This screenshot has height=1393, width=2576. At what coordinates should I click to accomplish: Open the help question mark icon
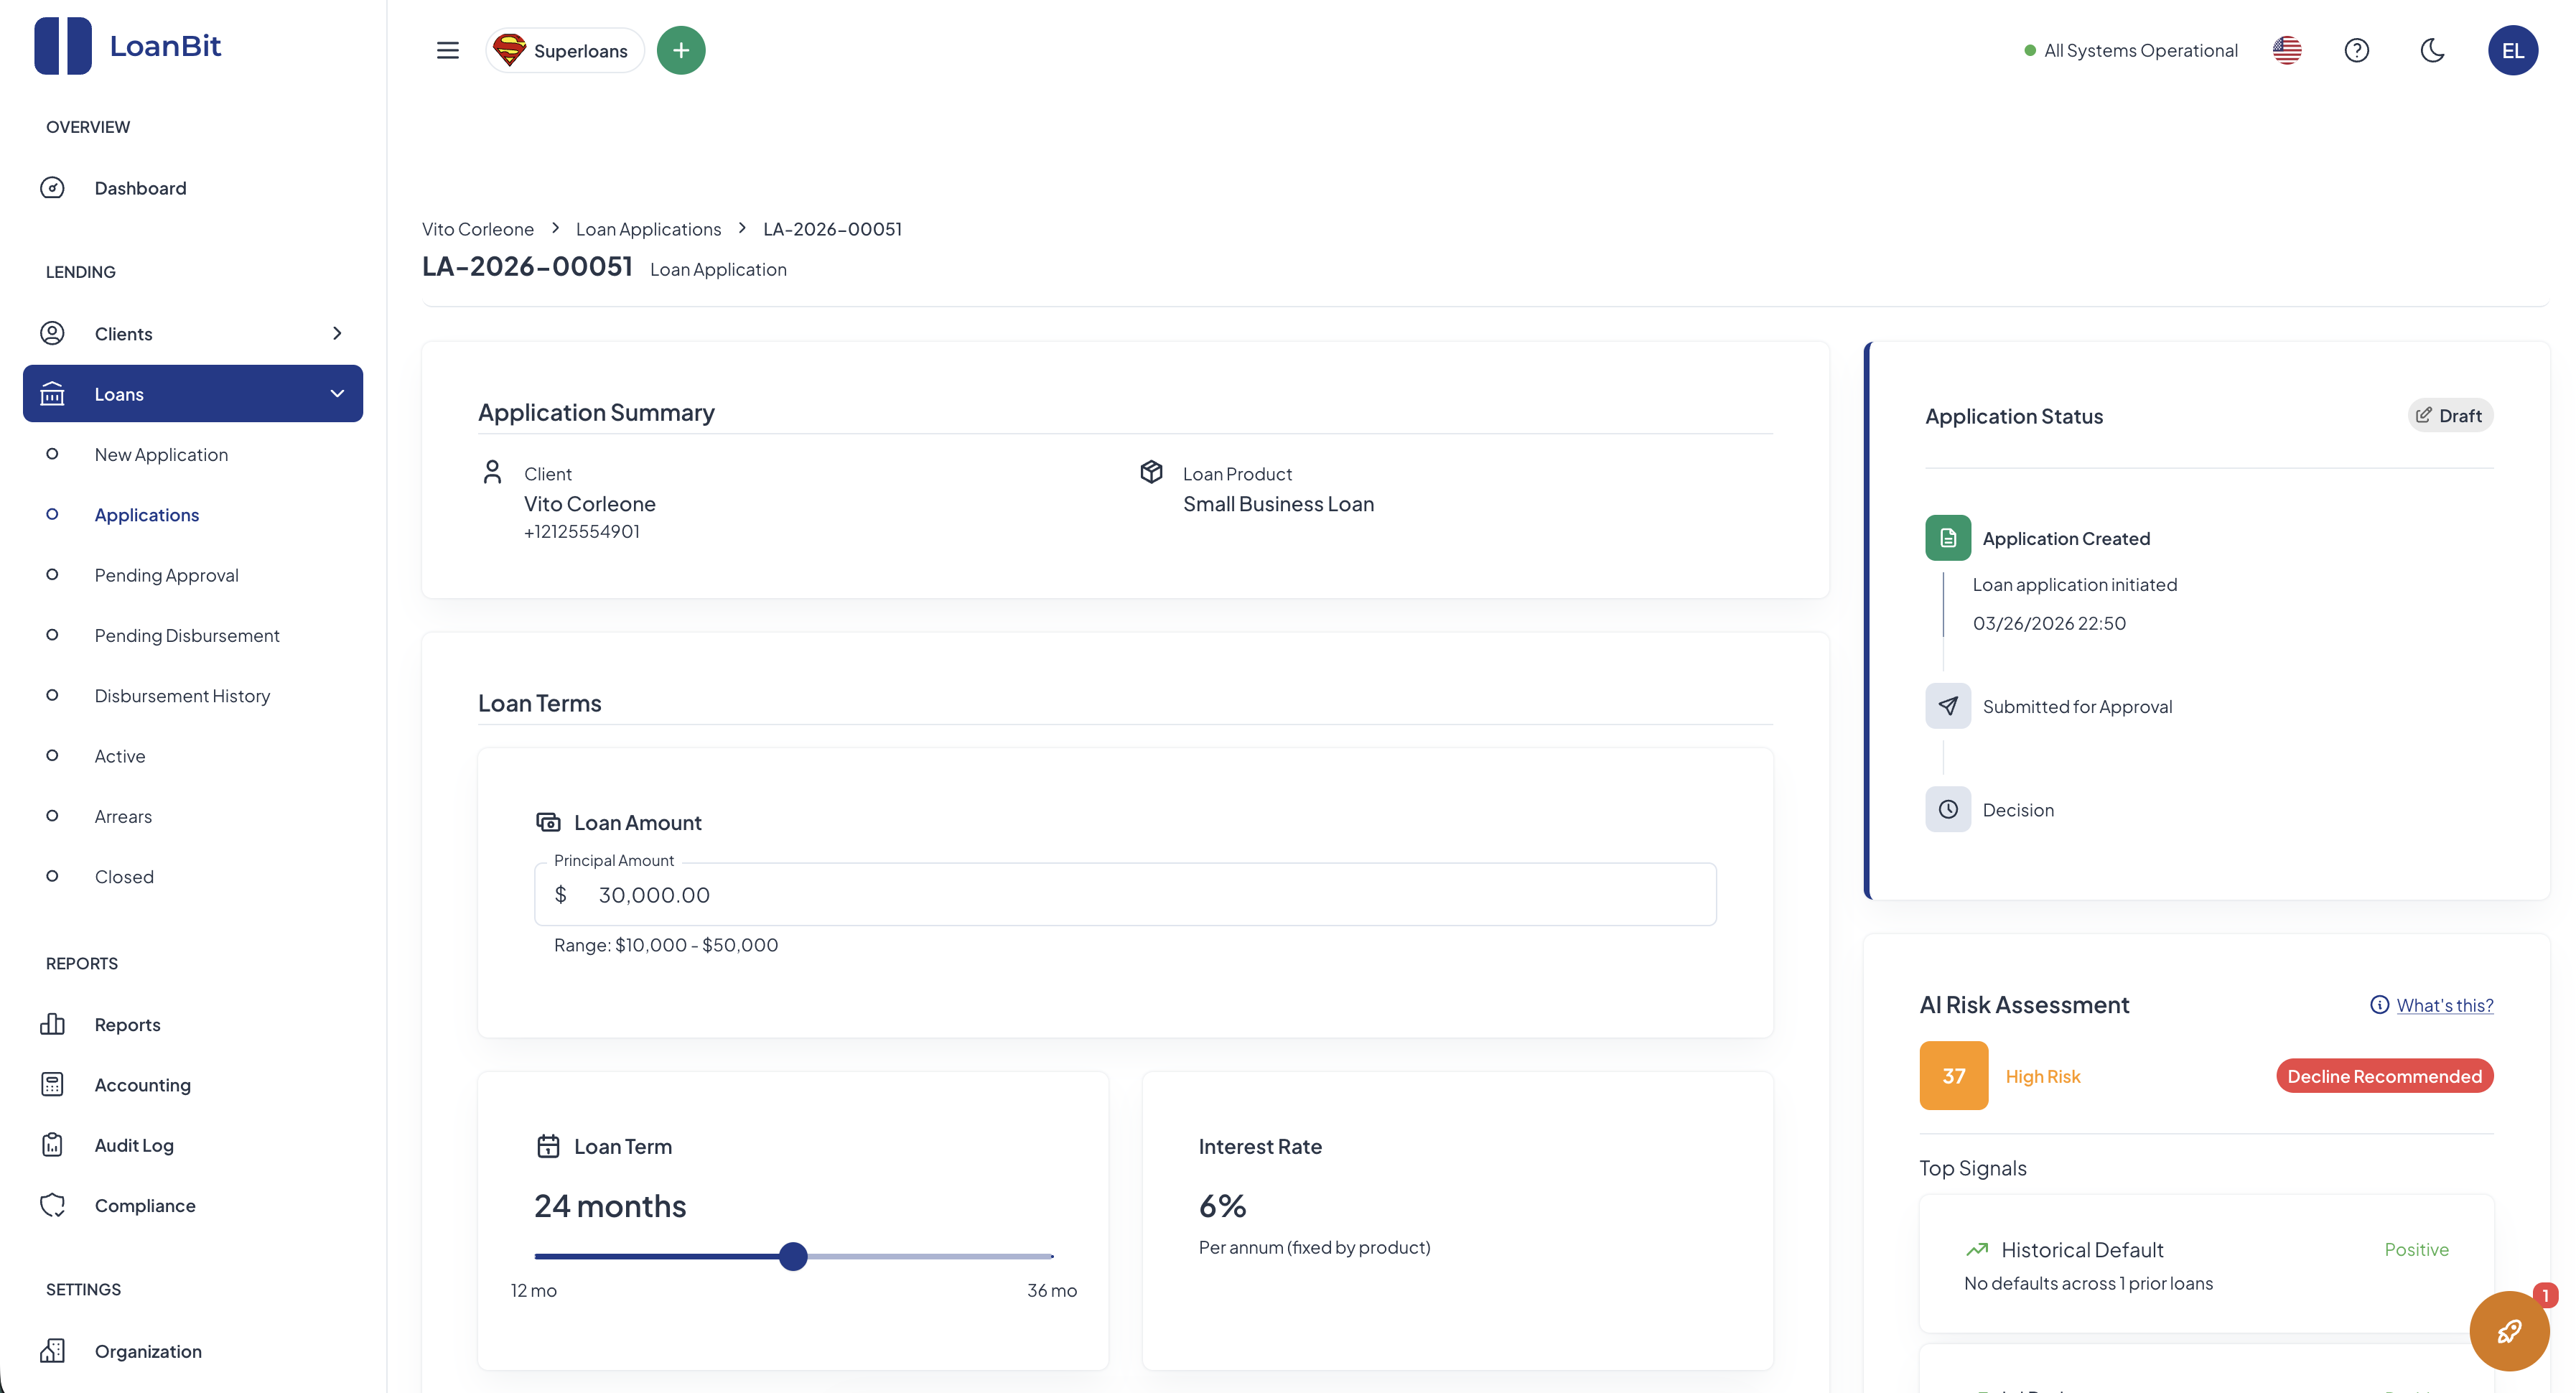2356,50
